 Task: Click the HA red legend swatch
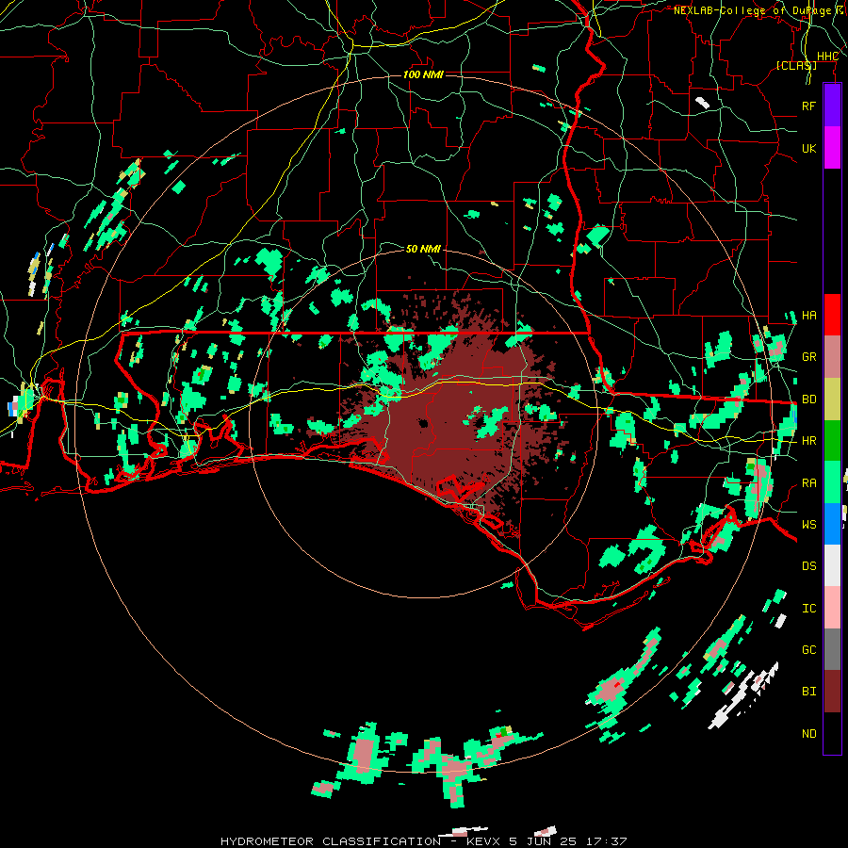click(x=832, y=315)
